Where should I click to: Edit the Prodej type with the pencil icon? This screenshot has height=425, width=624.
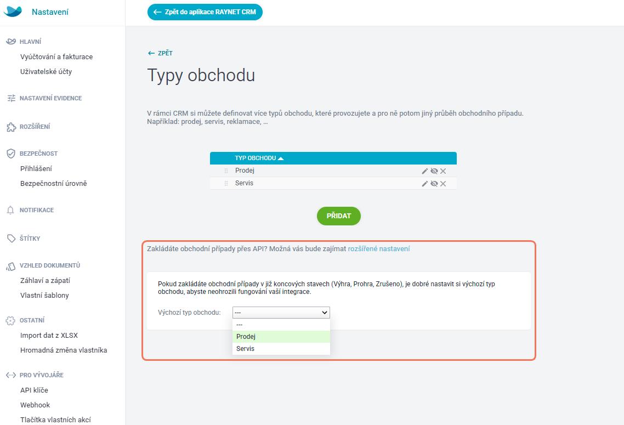coord(424,171)
